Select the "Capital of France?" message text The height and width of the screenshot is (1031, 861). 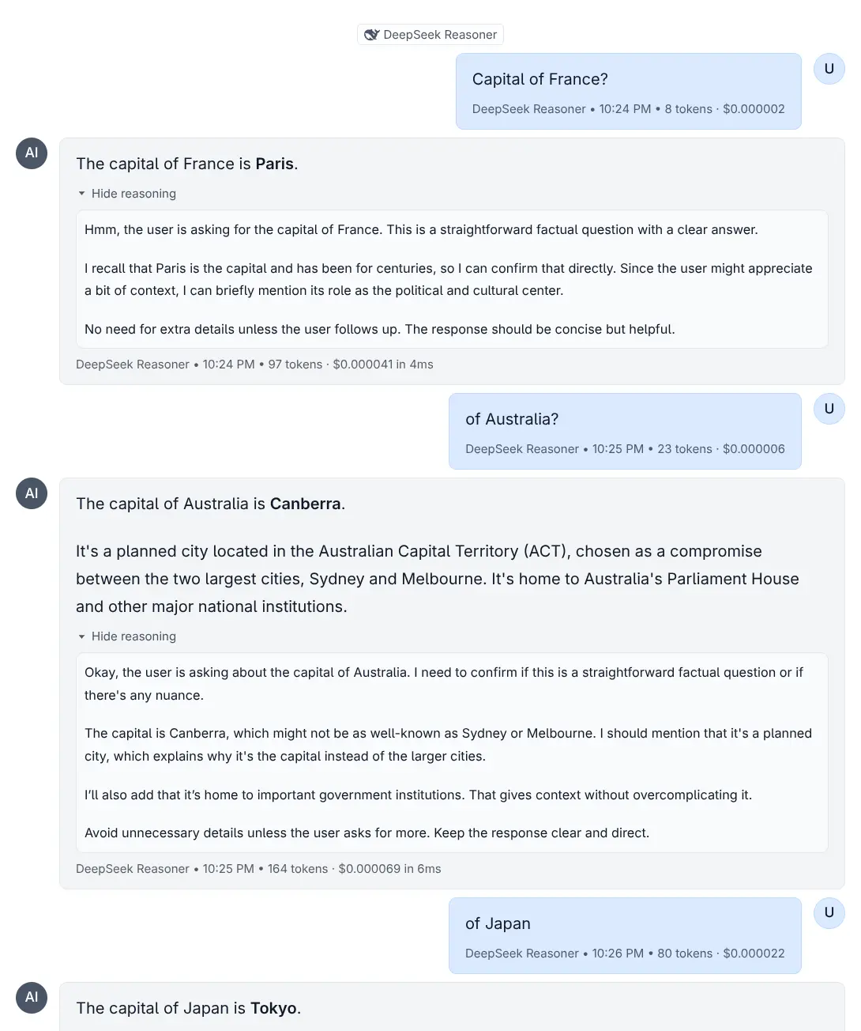(540, 79)
